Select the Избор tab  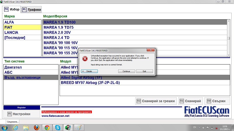tap(12, 9)
